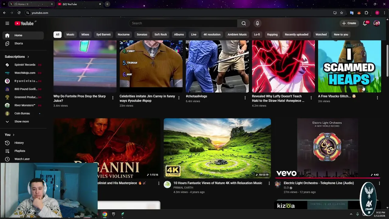Select the Nocturne filter chip
This screenshot has width=389, height=219.
pyautogui.click(x=124, y=35)
